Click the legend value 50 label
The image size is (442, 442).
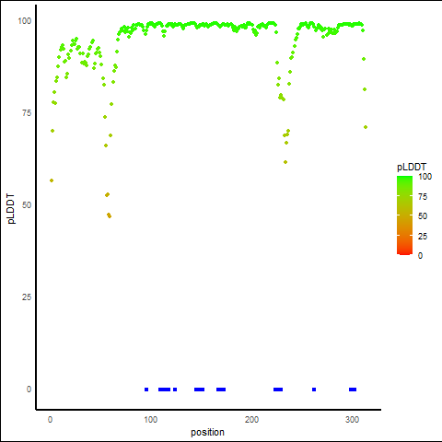[x=423, y=216]
